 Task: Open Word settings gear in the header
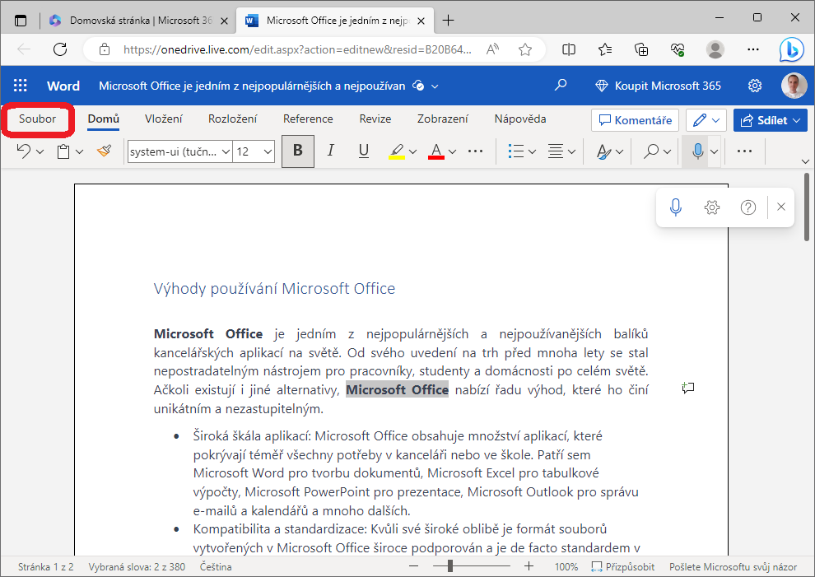(755, 86)
